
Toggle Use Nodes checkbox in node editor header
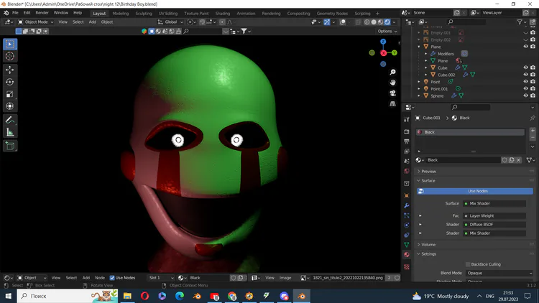click(112, 278)
